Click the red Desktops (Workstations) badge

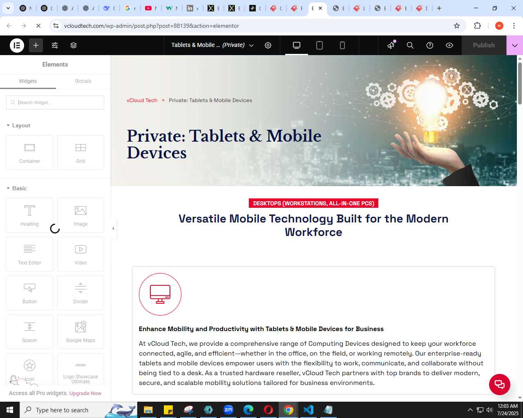[313, 203]
